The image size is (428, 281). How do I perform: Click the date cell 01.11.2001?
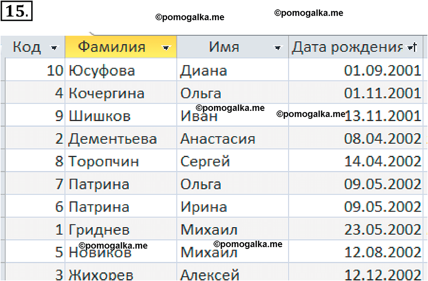click(x=356, y=92)
